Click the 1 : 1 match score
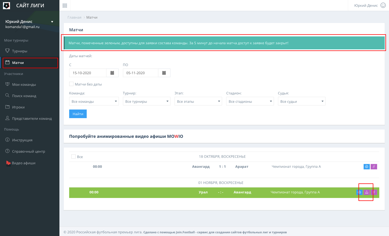 (222, 167)
